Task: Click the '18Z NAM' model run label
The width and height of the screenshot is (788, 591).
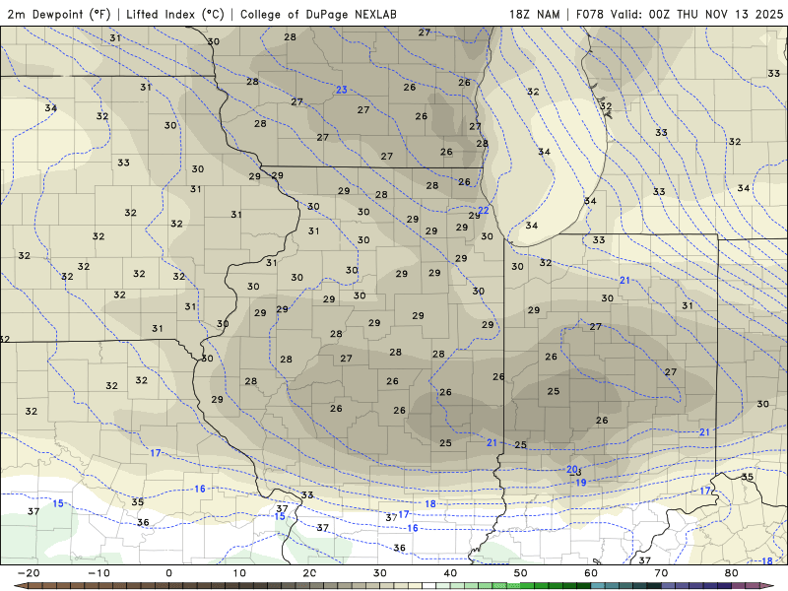Action: (534, 14)
